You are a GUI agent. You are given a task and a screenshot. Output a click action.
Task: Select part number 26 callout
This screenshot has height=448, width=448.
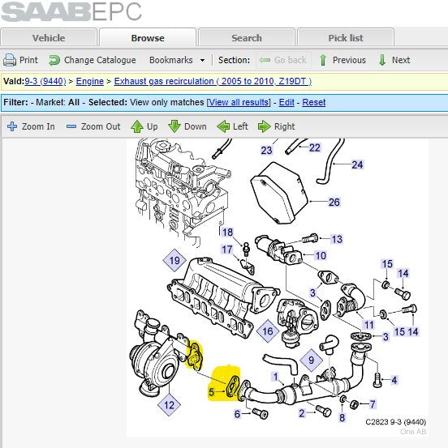[x=334, y=202]
